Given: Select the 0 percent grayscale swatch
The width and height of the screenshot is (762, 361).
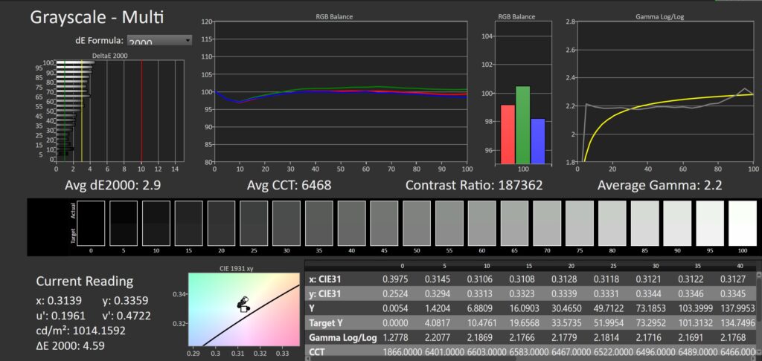Looking at the screenshot, I should click(x=90, y=223).
